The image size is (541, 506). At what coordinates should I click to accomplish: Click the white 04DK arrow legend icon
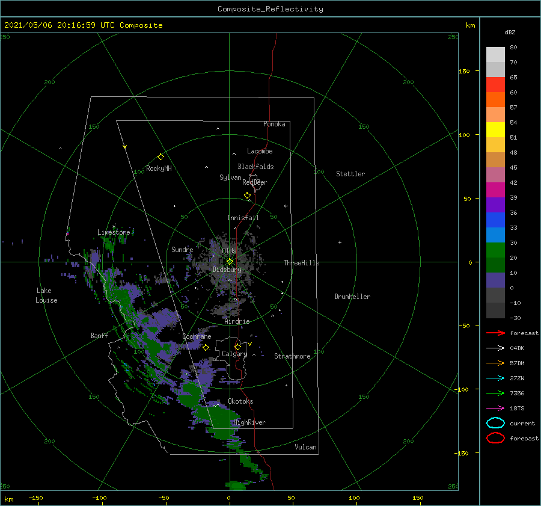(x=495, y=348)
